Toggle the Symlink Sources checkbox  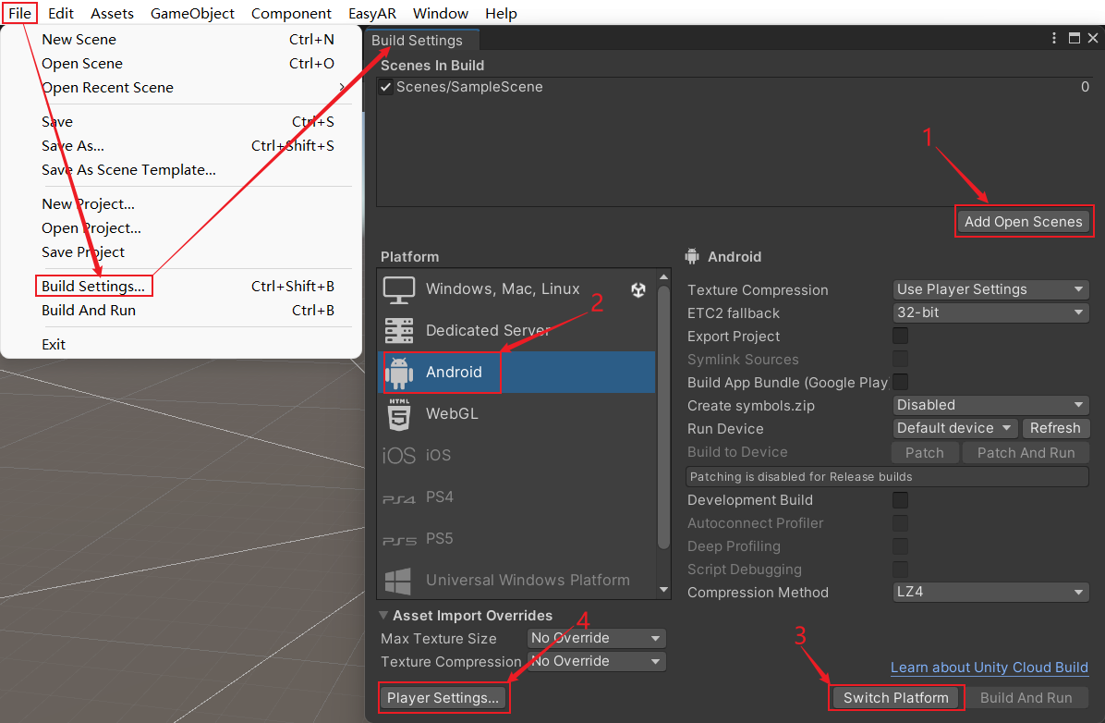click(x=900, y=359)
